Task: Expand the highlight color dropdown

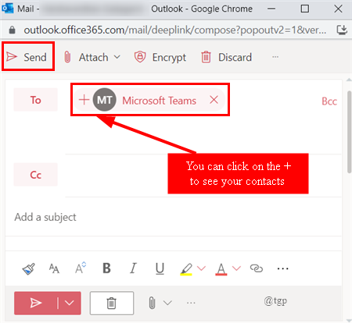Action: 201,268
